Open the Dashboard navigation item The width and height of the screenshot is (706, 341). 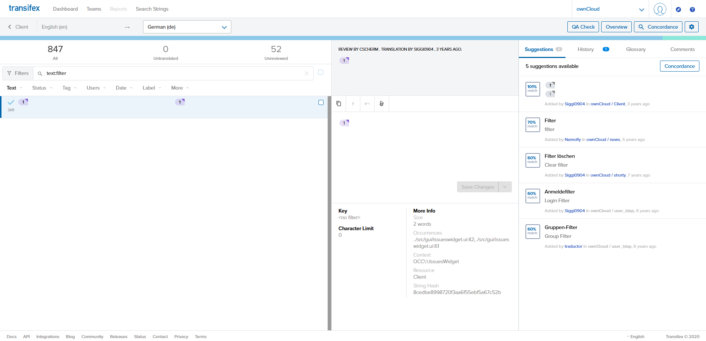coord(65,9)
